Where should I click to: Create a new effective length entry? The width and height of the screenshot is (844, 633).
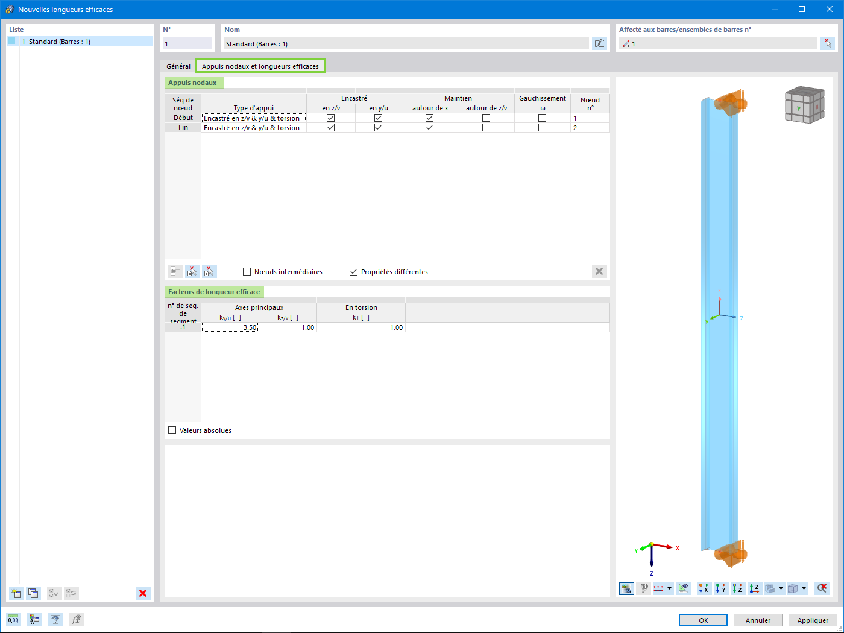click(16, 593)
